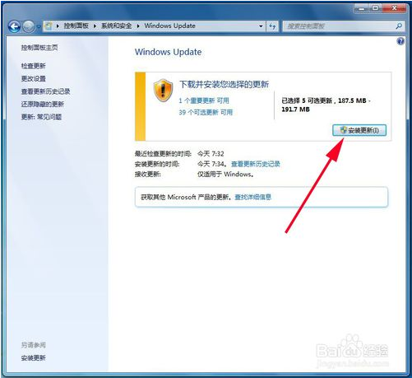Close the Windows Update window
This screenshot has height=378, width=412.
point(394,8)
